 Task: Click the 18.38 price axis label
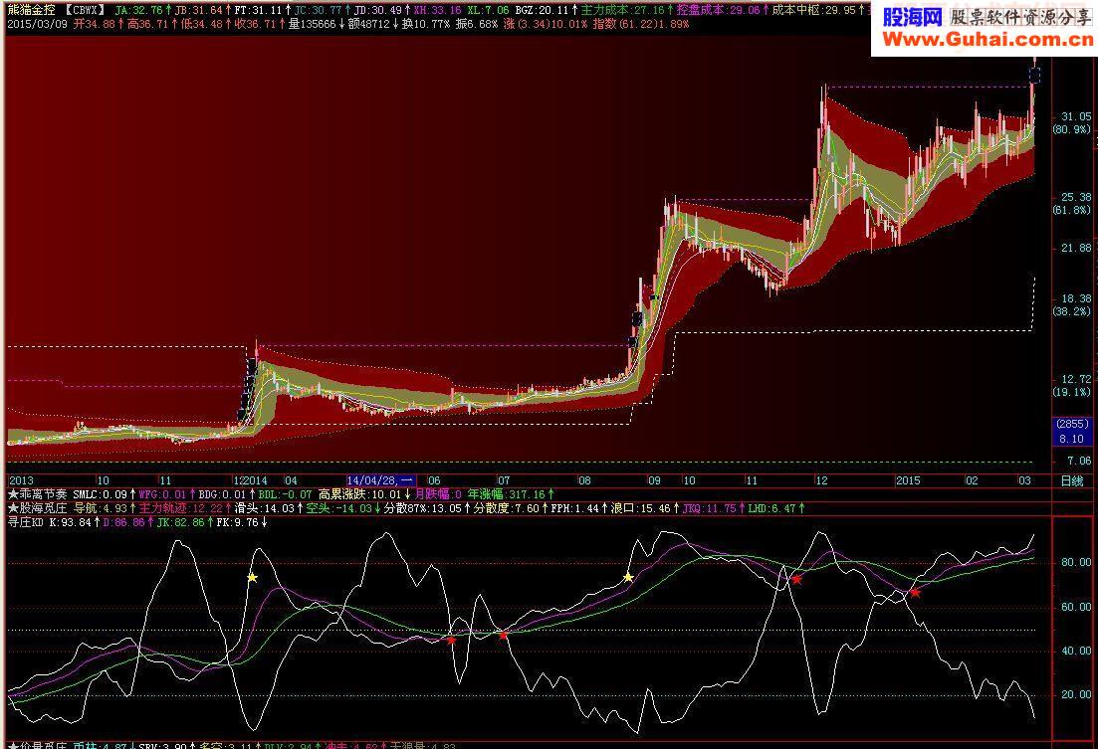coord(1075,298)
